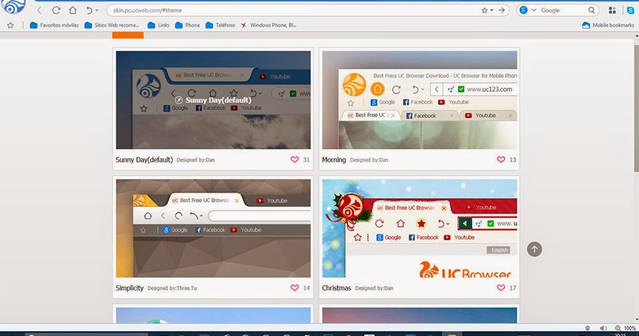This screenshot has width=639, height=336.
Task: Open Mobile bookmarks cloud icon
Action: 586,25
